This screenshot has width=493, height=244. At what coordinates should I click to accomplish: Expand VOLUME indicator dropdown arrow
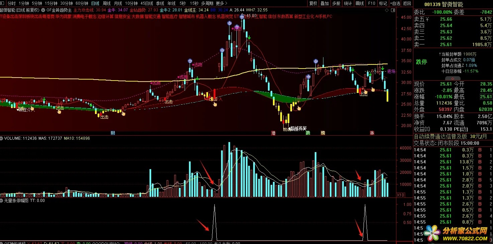point(2,138)
